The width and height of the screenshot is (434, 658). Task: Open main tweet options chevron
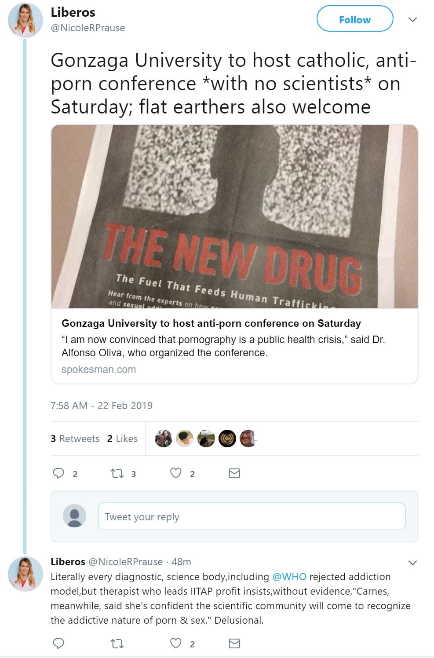pos(412,19)
